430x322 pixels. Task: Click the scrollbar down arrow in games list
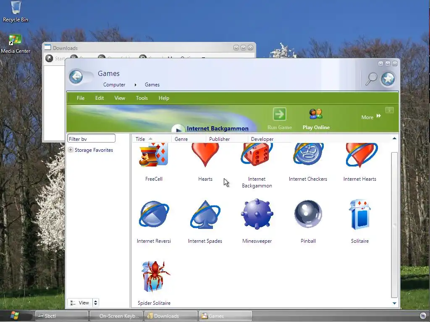coord(394,303)
